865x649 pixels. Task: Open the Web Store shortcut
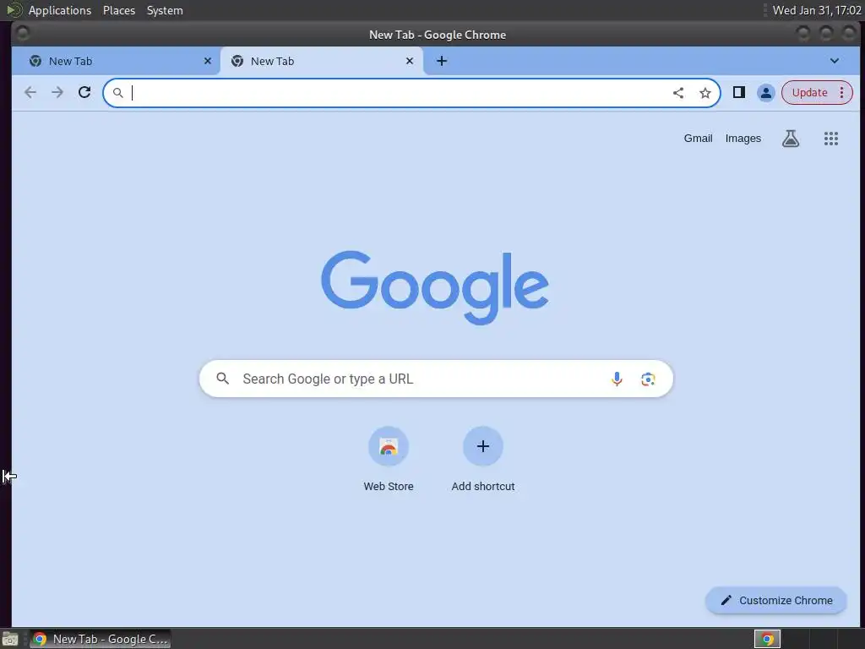pyautogui.click(x=389, y=459)
